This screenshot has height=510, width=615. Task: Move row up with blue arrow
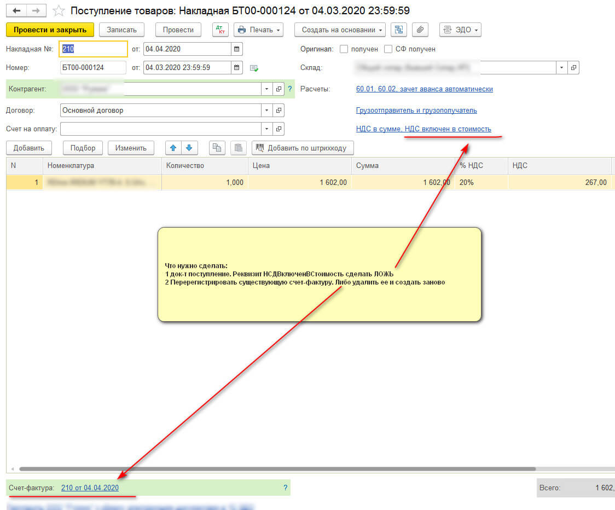tap(173, 148)
